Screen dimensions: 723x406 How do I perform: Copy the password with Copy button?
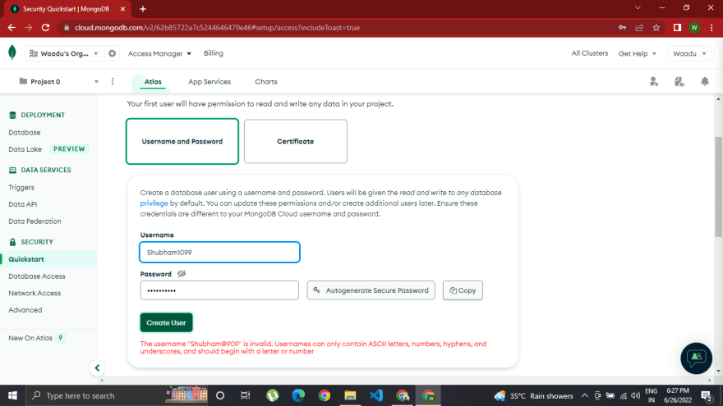click(x=463, y=290)
